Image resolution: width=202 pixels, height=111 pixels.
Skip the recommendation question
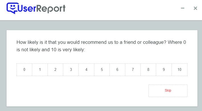tap(168, 91)
